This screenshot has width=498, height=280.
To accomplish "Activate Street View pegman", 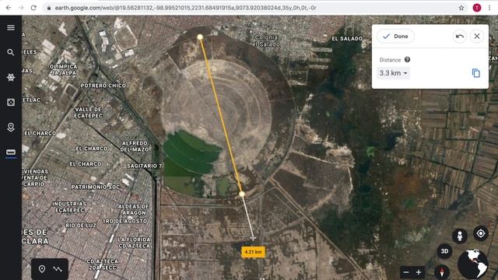I will pyautogui.click(x=460, y=236).
